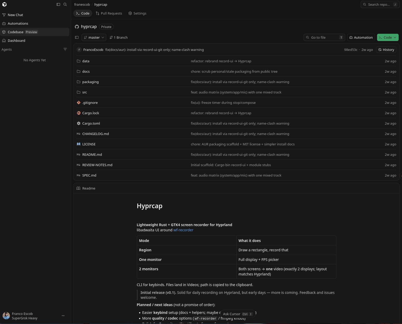
Task: Open the Cargo.toml file
Action: point(91,123)
